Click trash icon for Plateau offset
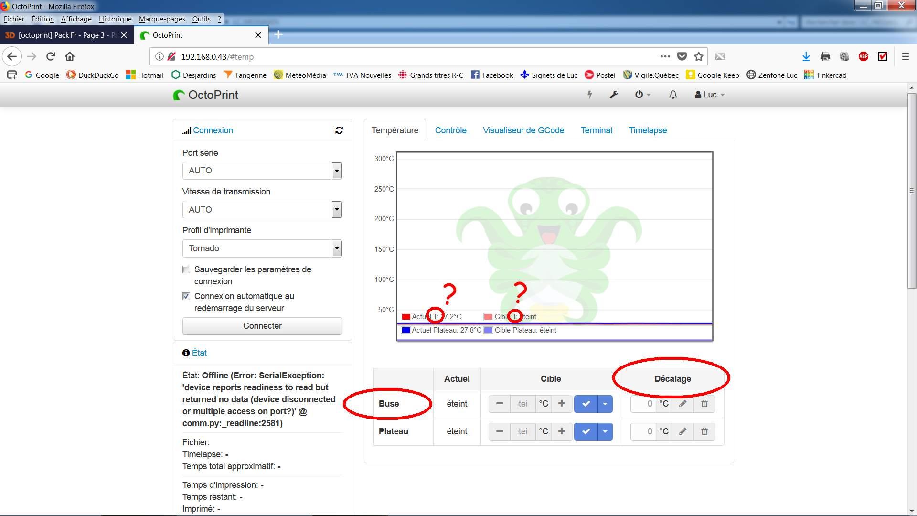Screen dimensions: 917x516 point(704,431)
